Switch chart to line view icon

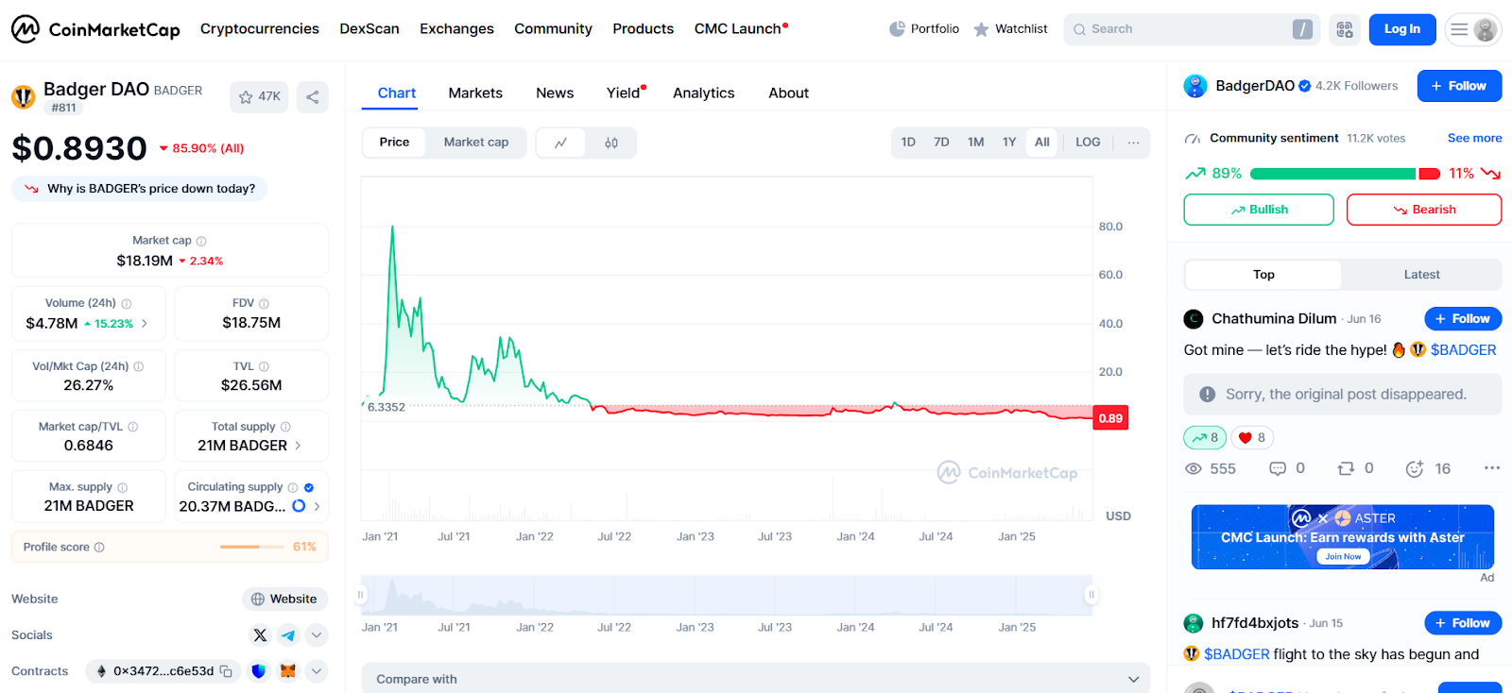tap(560, 143)
